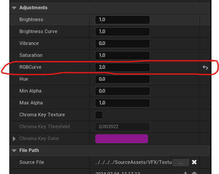Screen dimensions: 219x174
Task: Browse for Source File with ellipsis button
Action: (181, 163)
